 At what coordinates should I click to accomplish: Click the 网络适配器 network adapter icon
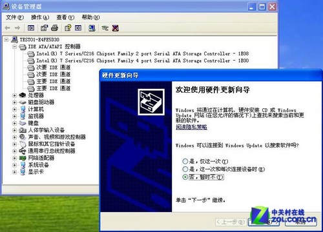click(23, 158)
